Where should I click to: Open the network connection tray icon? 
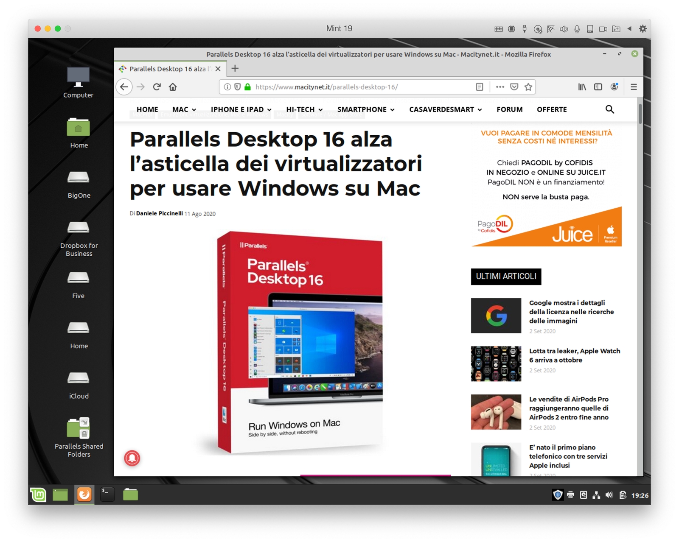(596, 495)
